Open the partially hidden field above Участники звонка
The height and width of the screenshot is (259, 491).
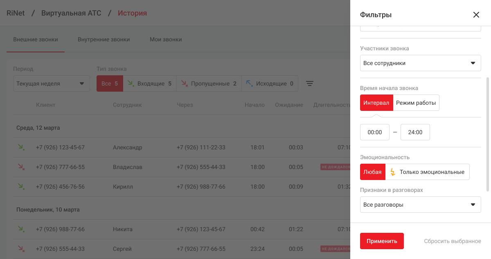coord(421,29)
